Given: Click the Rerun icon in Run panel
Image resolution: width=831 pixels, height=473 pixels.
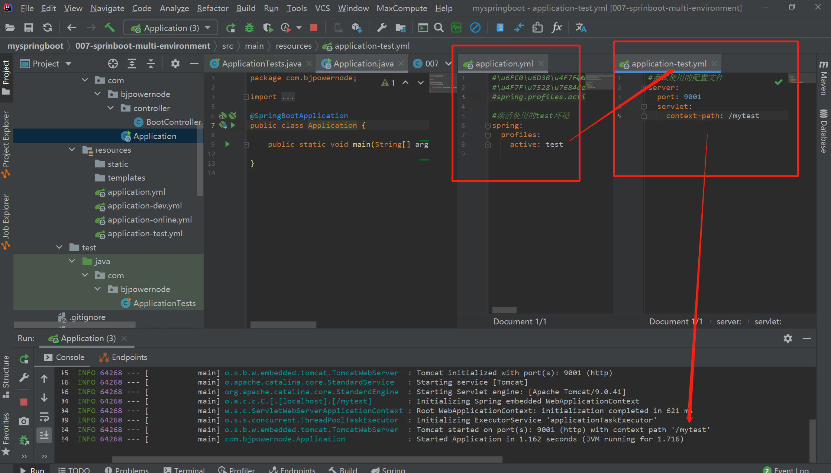Looking at the screenshot, I should click(x=24, y=359).
